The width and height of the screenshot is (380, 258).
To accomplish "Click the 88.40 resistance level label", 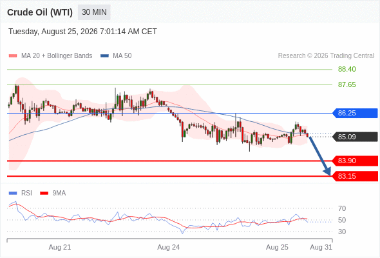I will point(347,69).
